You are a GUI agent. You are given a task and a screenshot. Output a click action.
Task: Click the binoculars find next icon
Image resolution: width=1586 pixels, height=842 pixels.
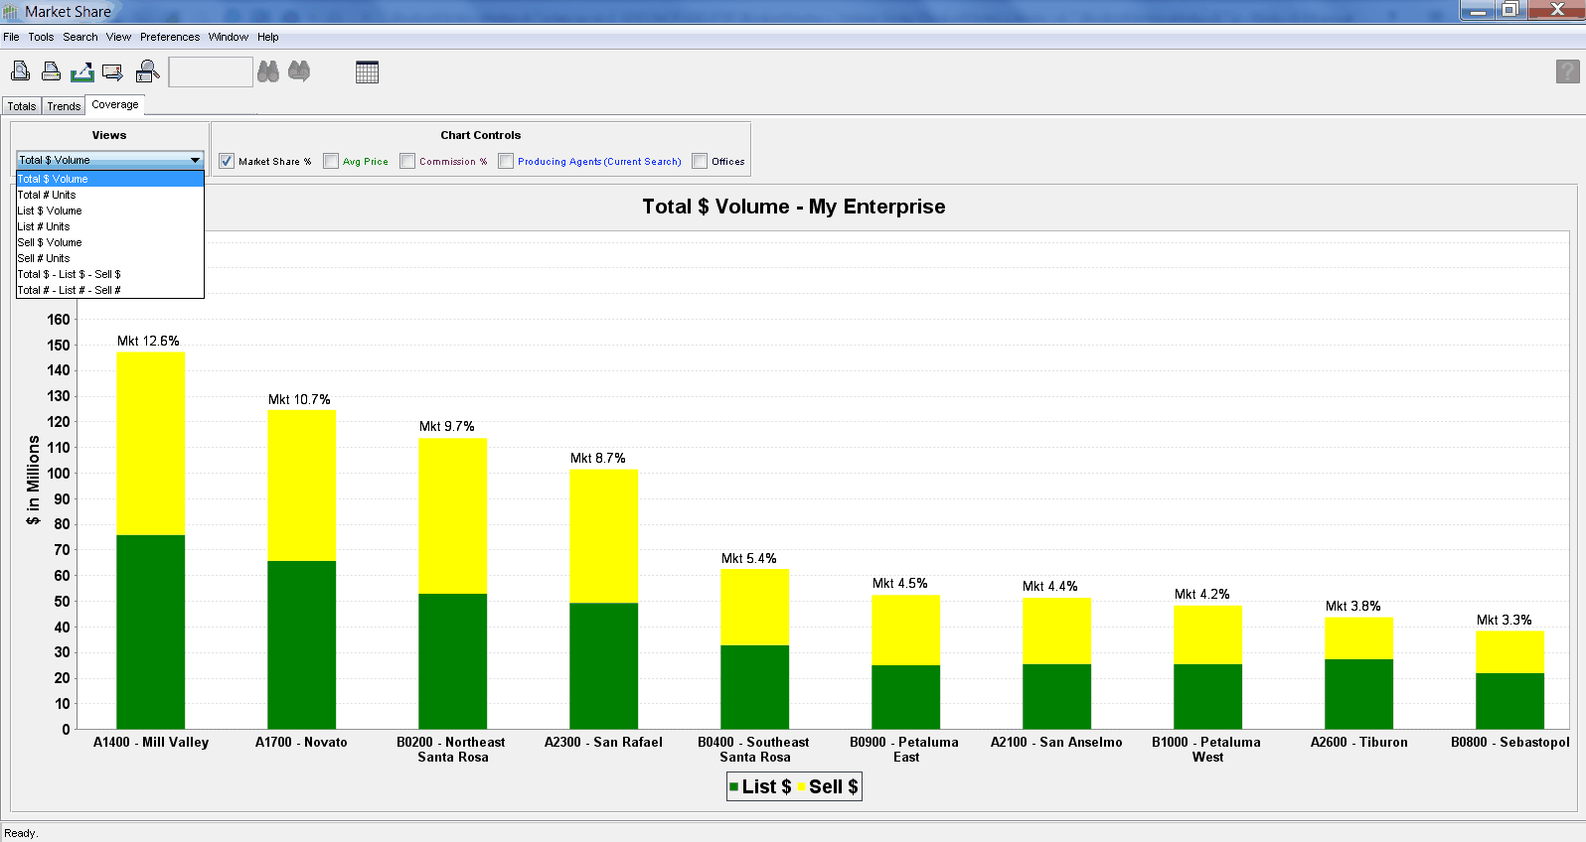(x=299, y=71)
